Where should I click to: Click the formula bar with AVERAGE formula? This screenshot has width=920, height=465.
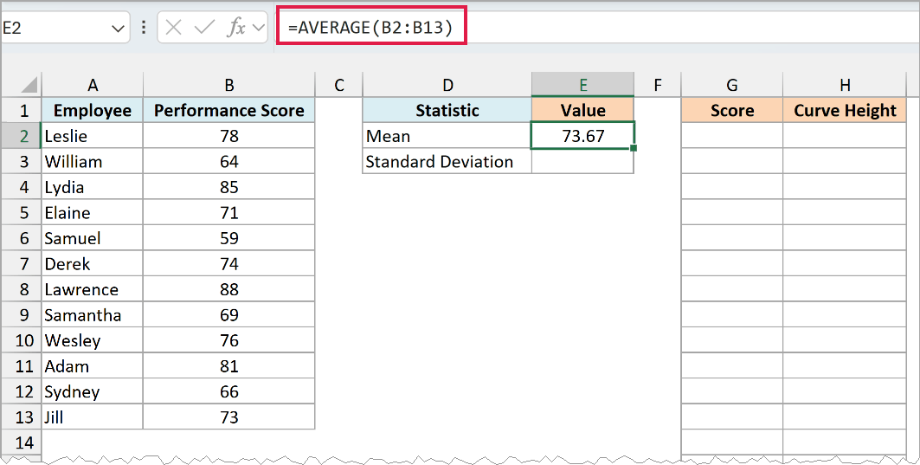pyautogui.click(x=596, y=28)
